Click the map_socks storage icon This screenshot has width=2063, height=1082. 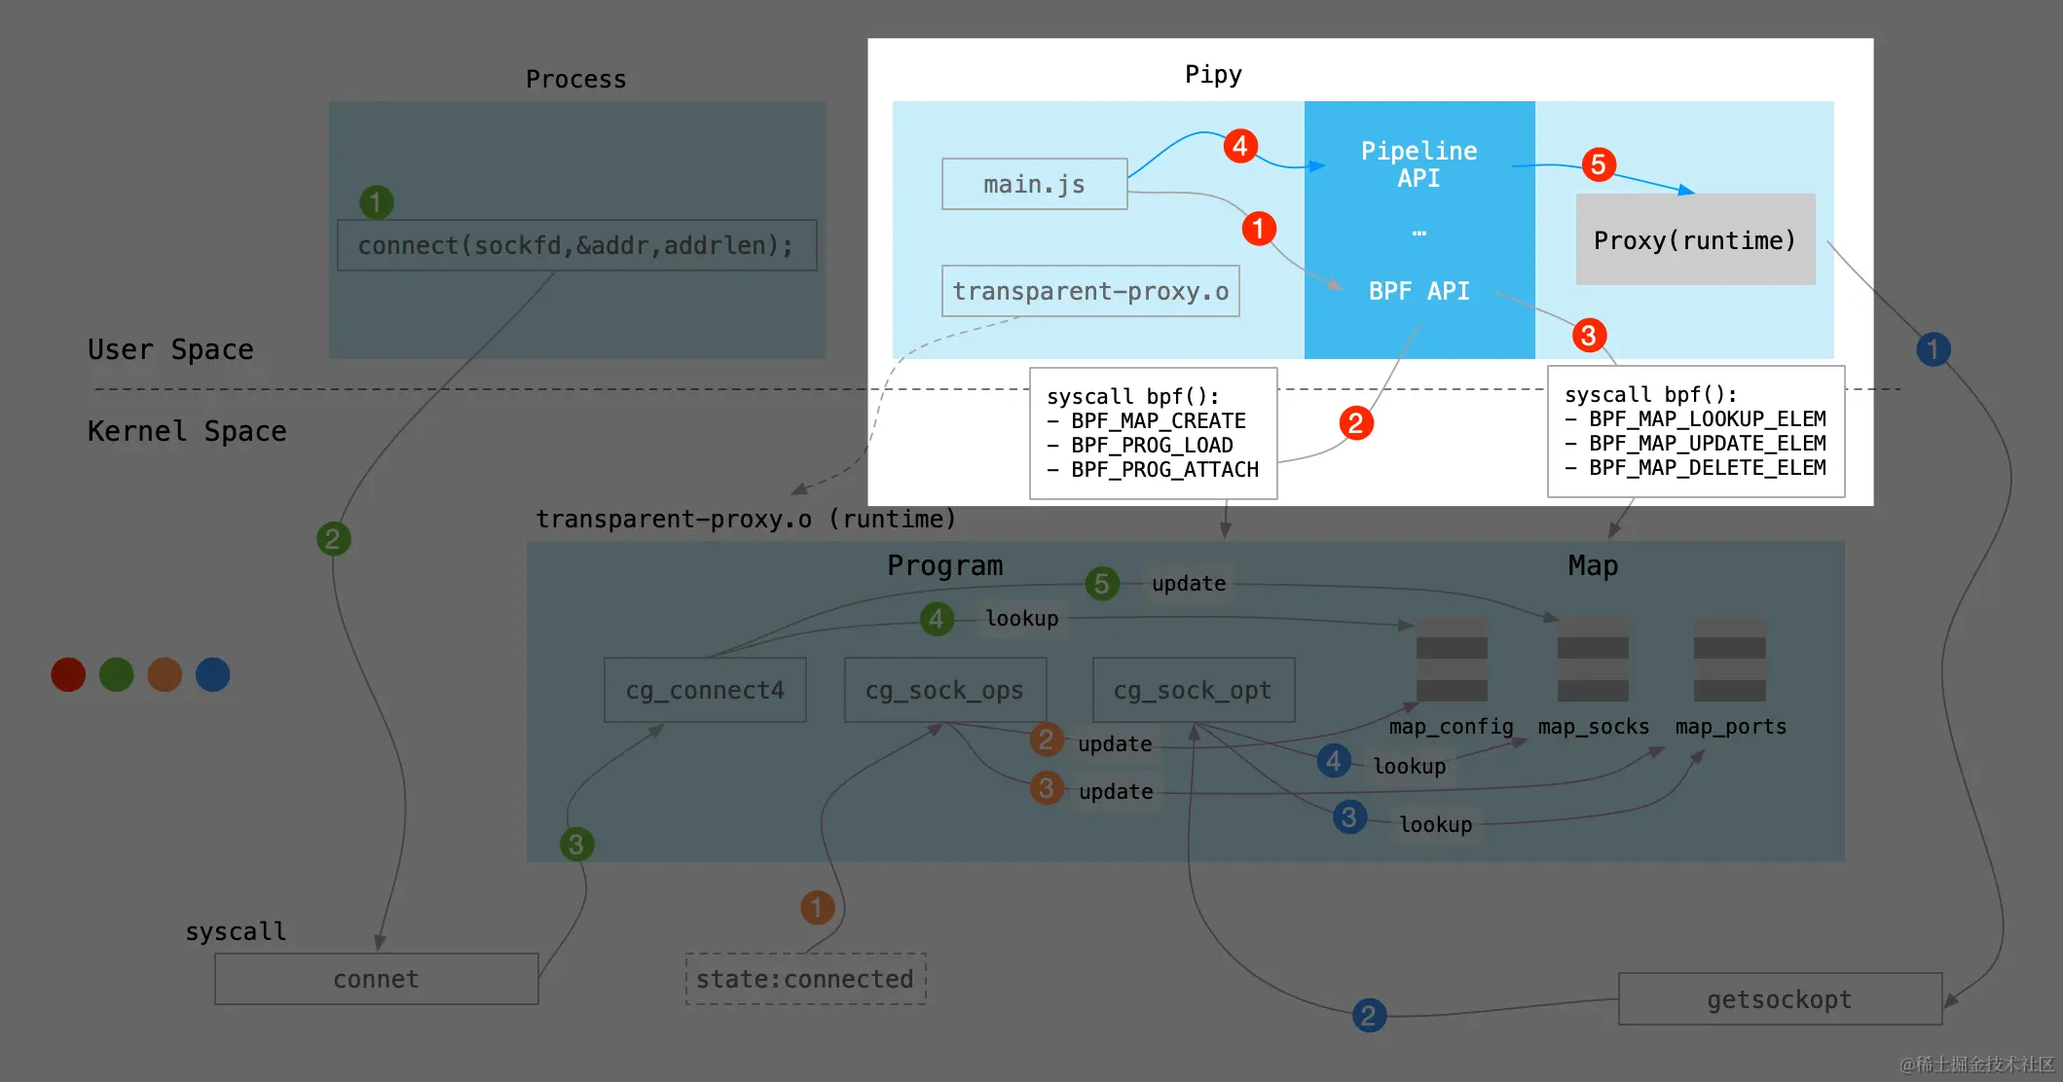pyautogui.click(x=1593, y=660)
